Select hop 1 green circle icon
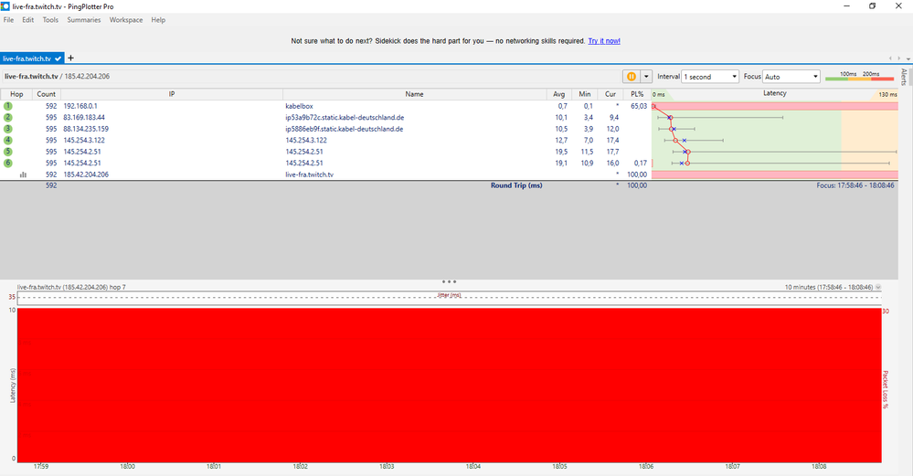 click(7, 106)
